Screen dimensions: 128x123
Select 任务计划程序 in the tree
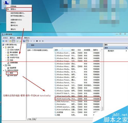pyautogui.click(x=15, y=50)
